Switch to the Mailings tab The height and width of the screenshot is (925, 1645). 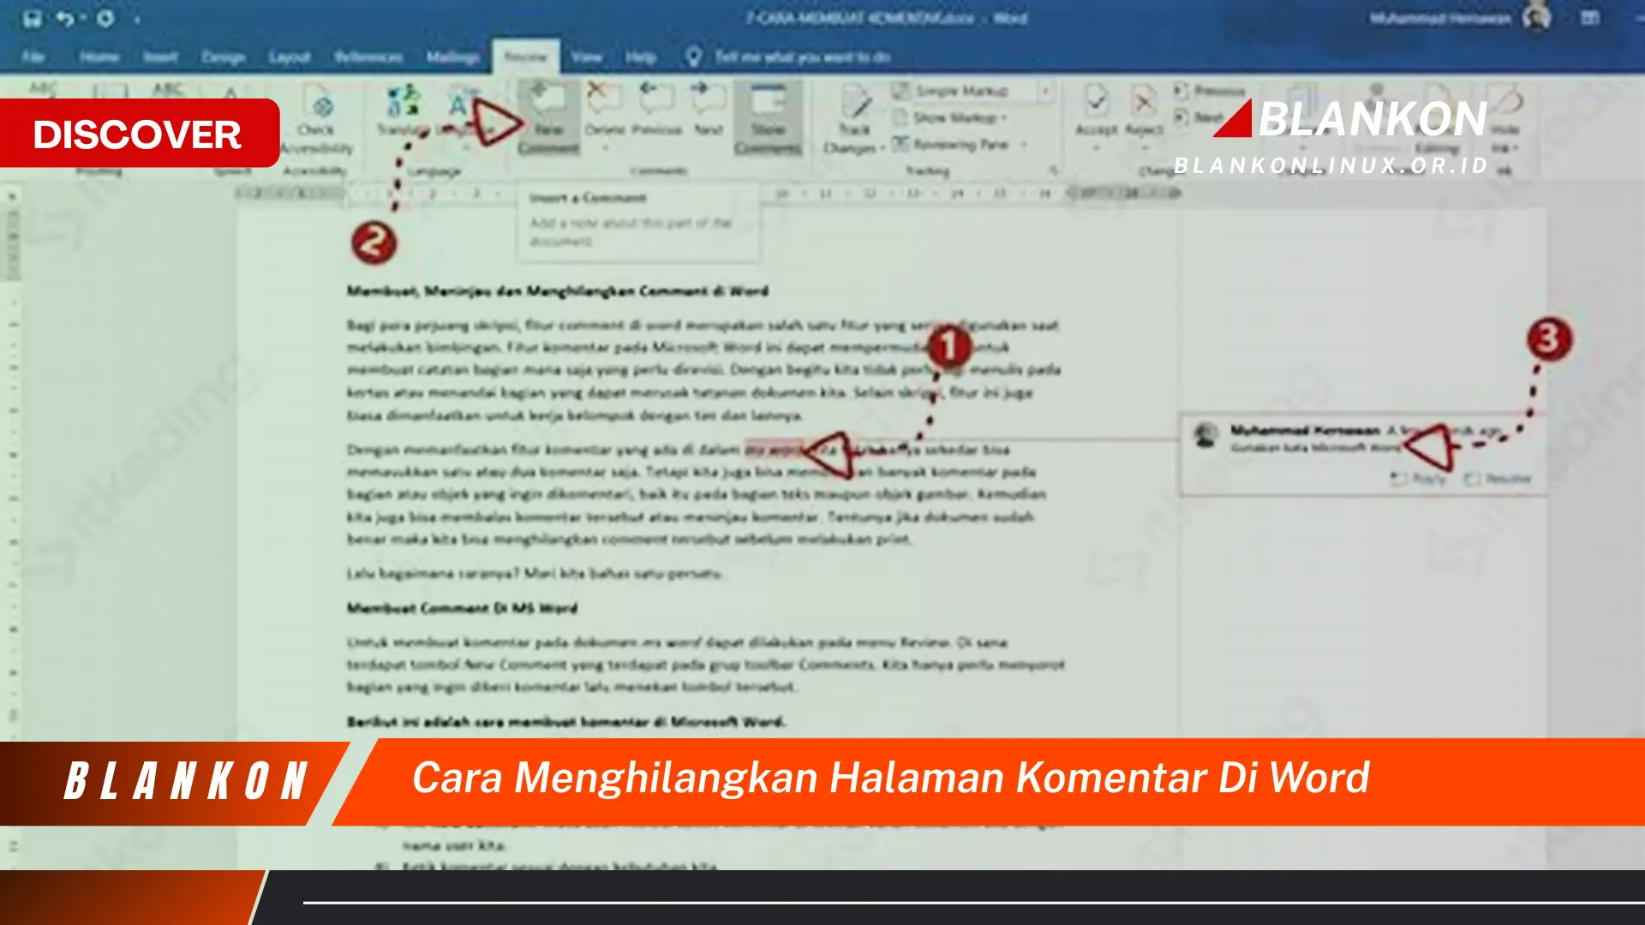(453, 57)
